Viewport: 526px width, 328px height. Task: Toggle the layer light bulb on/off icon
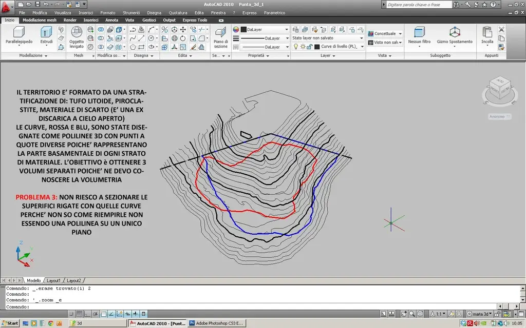(x=296, y=47)
